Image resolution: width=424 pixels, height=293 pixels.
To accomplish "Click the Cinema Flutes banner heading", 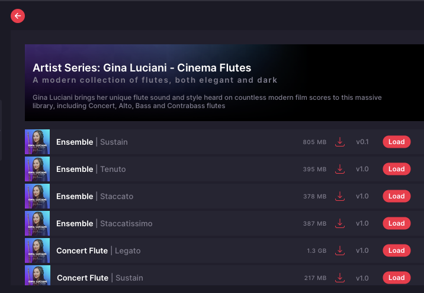I will pyautogui.click(x=142, y=68).
